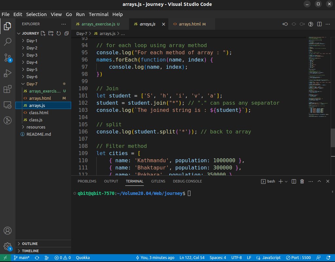Open notifications bell in status bar
Image resolution: width=335 pixels, height=262 pixels.
[x=328, y=258]
